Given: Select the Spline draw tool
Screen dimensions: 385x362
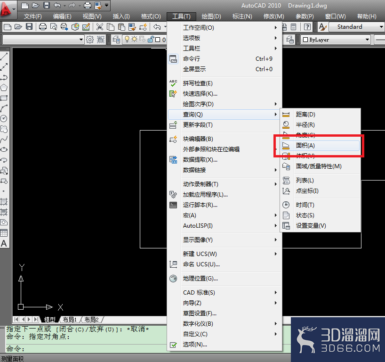Looking at the screenshot, I should (x=4, y=140).
